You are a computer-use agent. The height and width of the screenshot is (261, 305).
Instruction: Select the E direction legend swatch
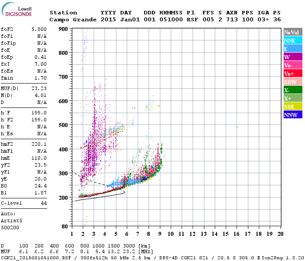293,48
